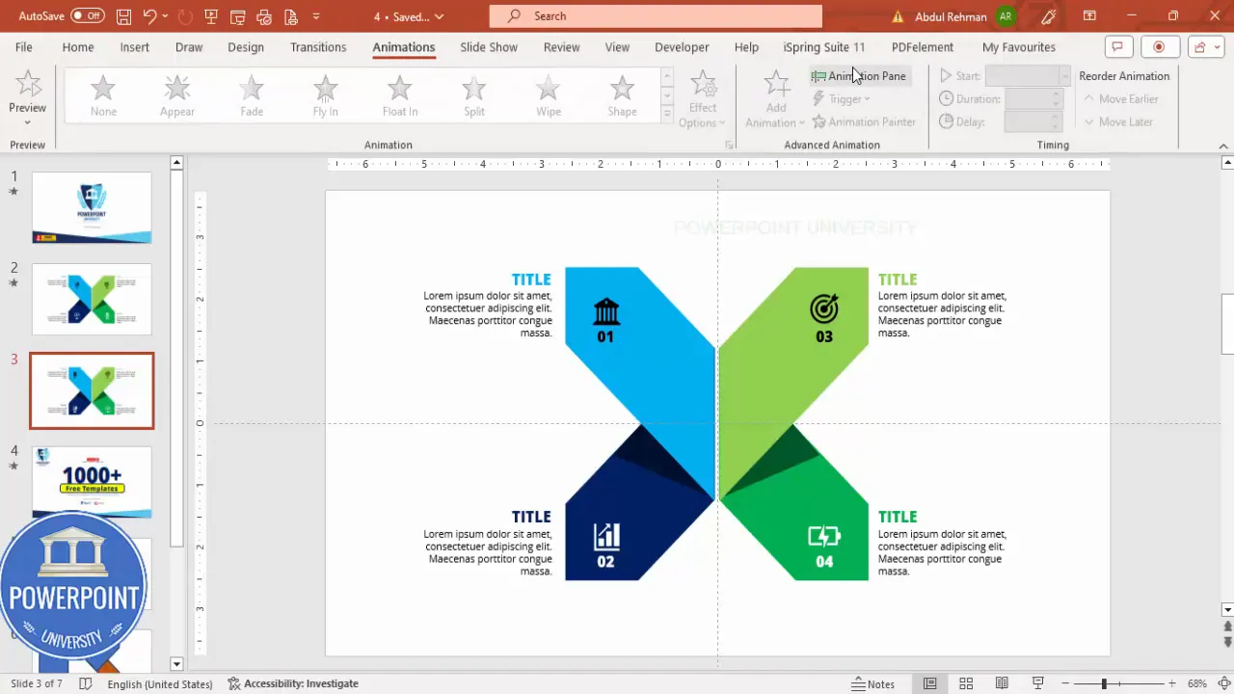Image resolution: width=1234 pixels, height=694 pixels.
Task: Select the Appear animation effect
Action: click(176, 93)
